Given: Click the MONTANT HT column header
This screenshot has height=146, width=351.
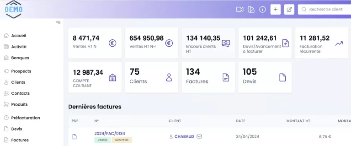Looking at the screenshot, I should pyautogui.click(x=298, y=121).
